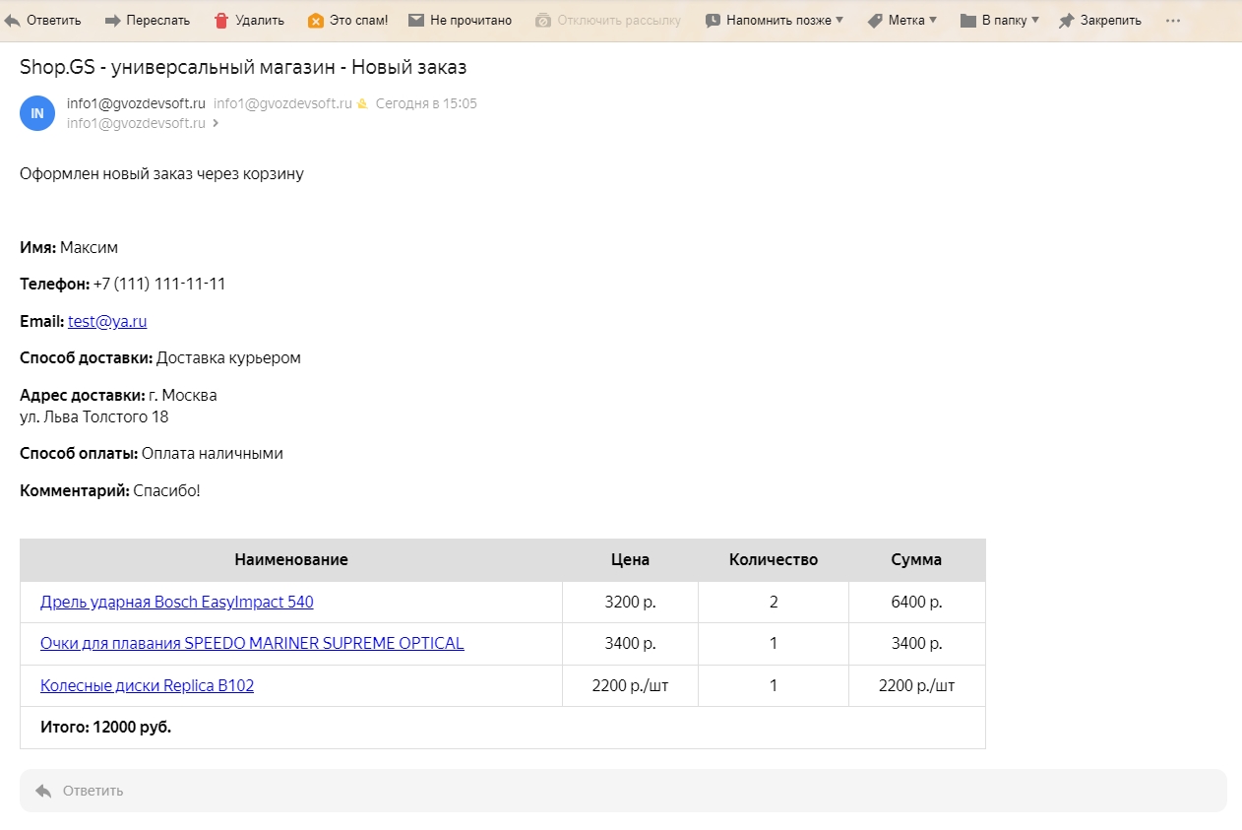This screenshot has height=830, width=1242.
Task: Click the 'Не прочитано' envelope icon
Action: click(x=416, y=21)
